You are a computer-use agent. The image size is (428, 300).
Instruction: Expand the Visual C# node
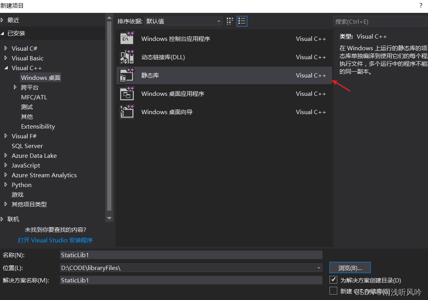(x=6, y=48)
